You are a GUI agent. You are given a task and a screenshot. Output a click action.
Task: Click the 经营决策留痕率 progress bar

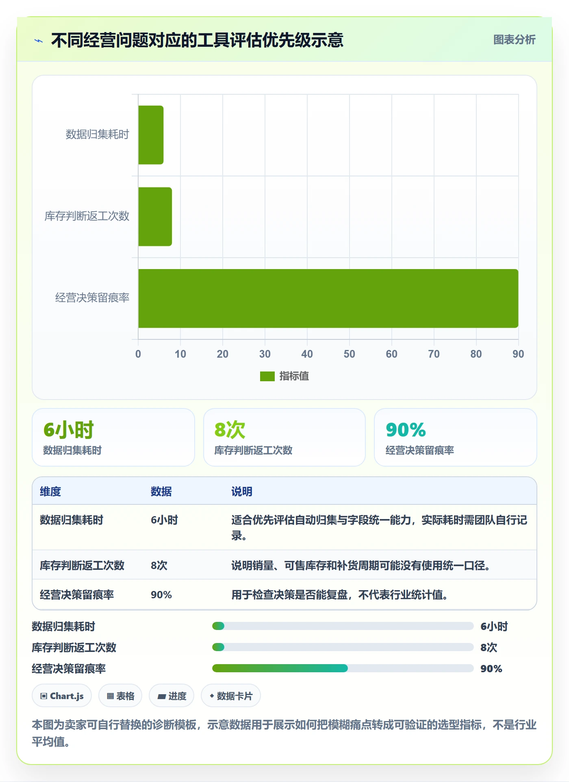pyautogui.click(x=343, y=668)
